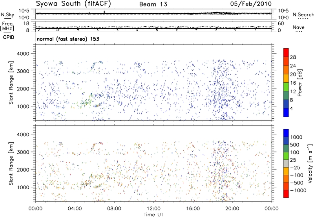The width and height of the screenshot is (314, 217).
Task: Click the "18" frequency axis tick label
Action: pos(26,24)
